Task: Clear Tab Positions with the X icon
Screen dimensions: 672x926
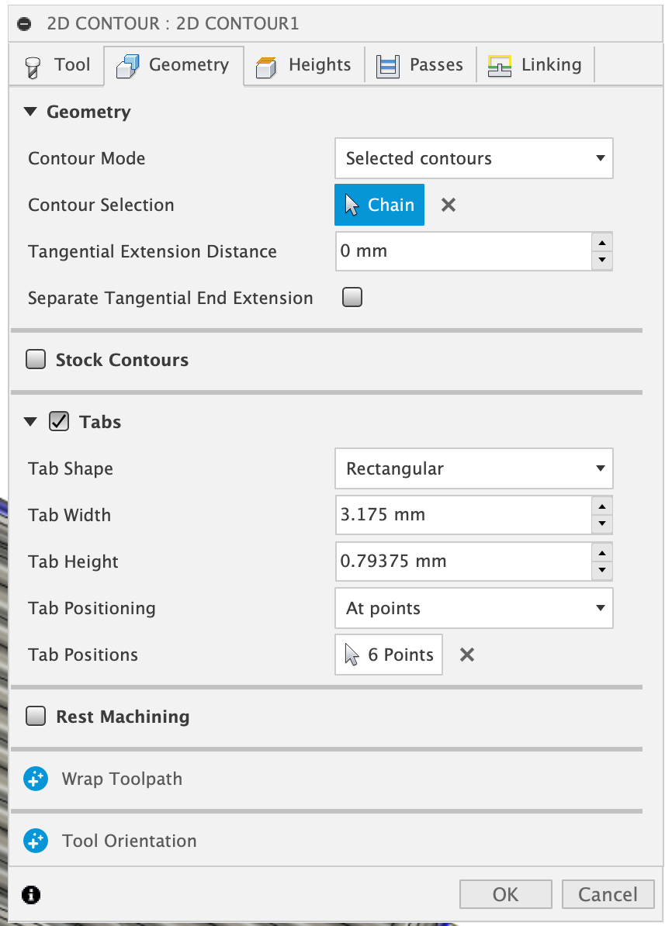Action: (466, 655)
